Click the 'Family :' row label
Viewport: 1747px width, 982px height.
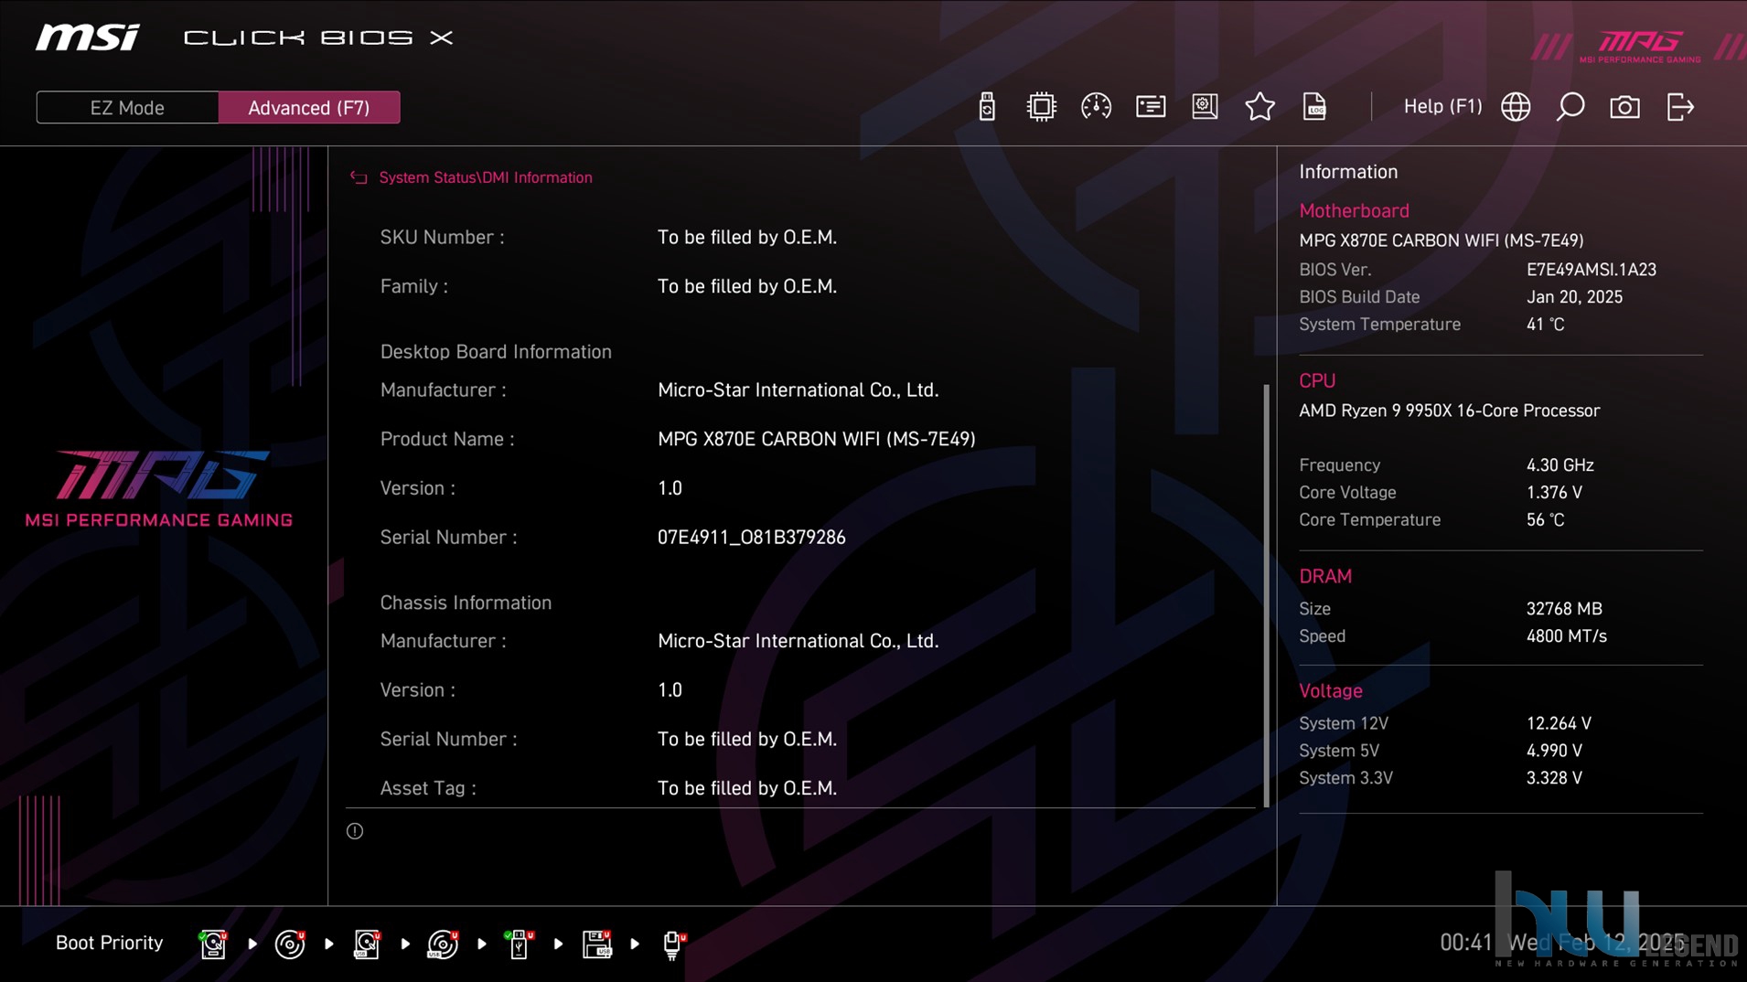point(413,286)
